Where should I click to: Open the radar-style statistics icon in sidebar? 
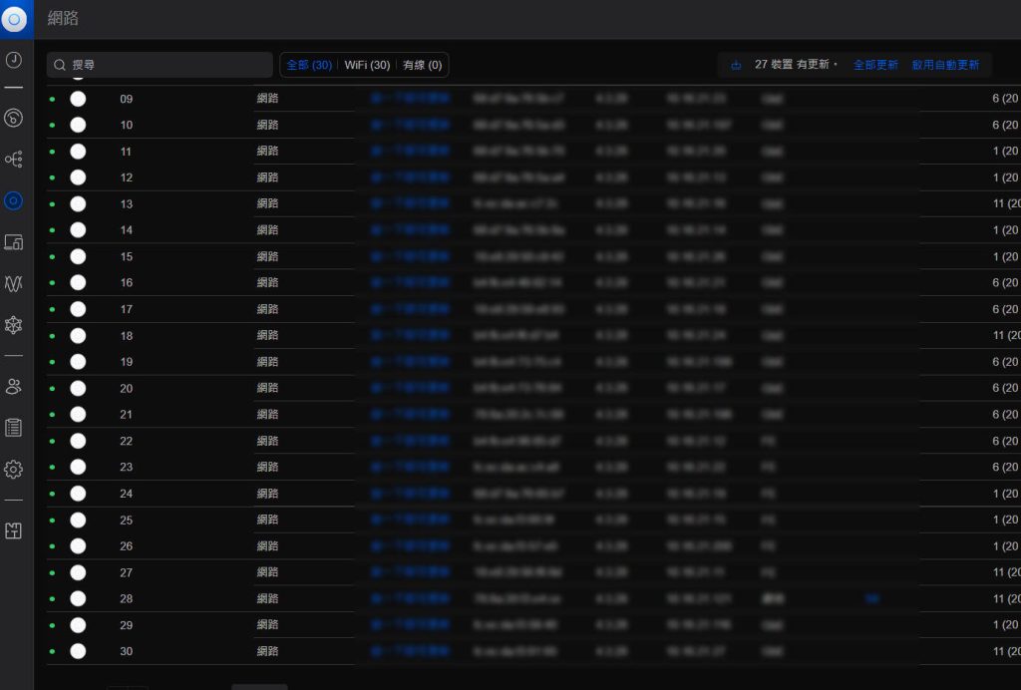[x=14, y=118]
